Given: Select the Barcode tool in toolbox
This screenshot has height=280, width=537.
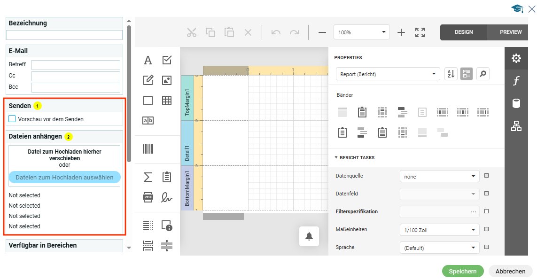Looking at the screenshot, I should [x=148, y=149].
